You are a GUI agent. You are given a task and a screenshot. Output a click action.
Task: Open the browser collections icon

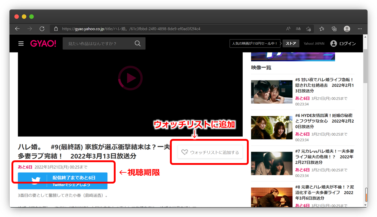334,29
